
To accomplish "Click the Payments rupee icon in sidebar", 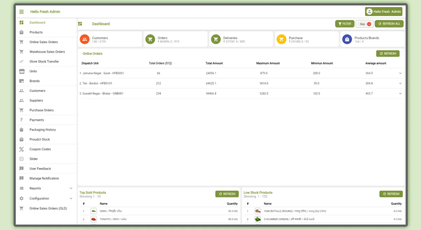I will pyautogui.click(x=21, y=120).
